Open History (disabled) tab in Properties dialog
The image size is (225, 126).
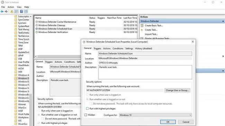pos(144,49)
